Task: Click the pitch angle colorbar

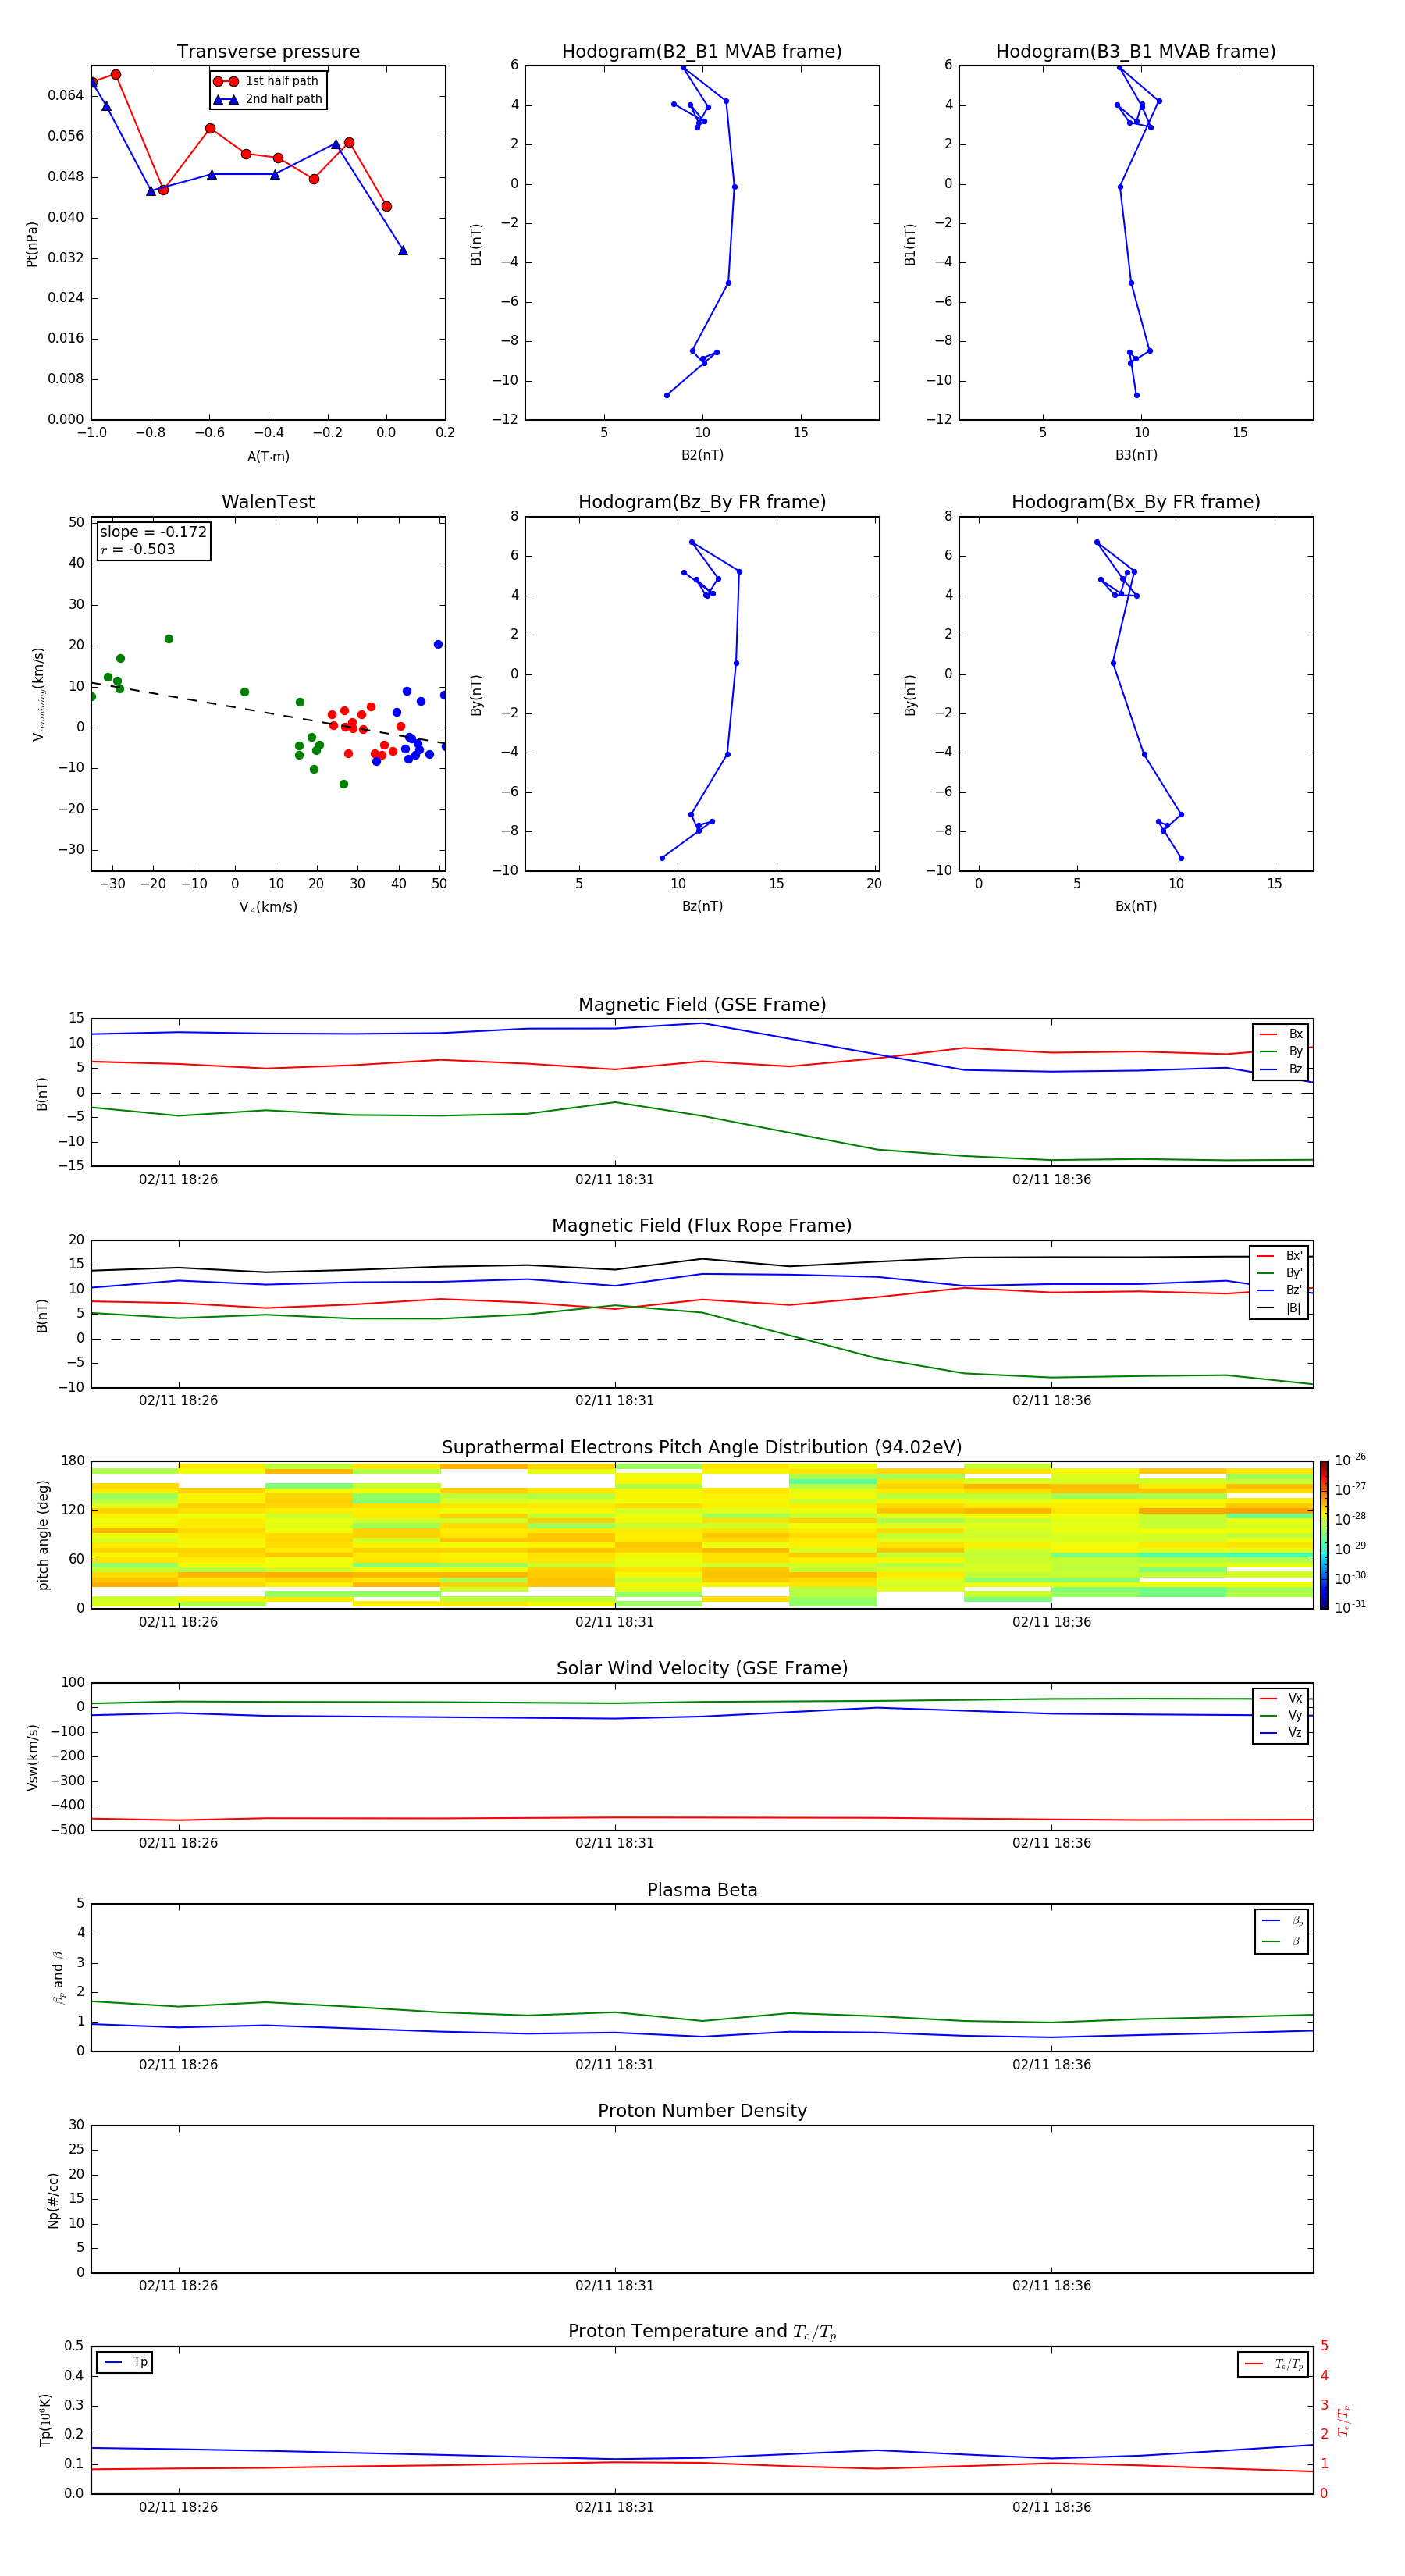Action: coord(1324,1535)
